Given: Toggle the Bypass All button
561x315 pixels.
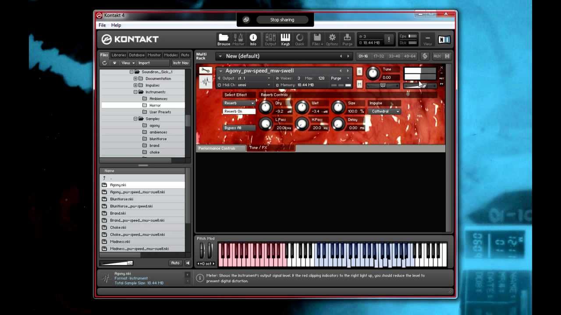Looking at the screenshot, I should coord(239,128).
